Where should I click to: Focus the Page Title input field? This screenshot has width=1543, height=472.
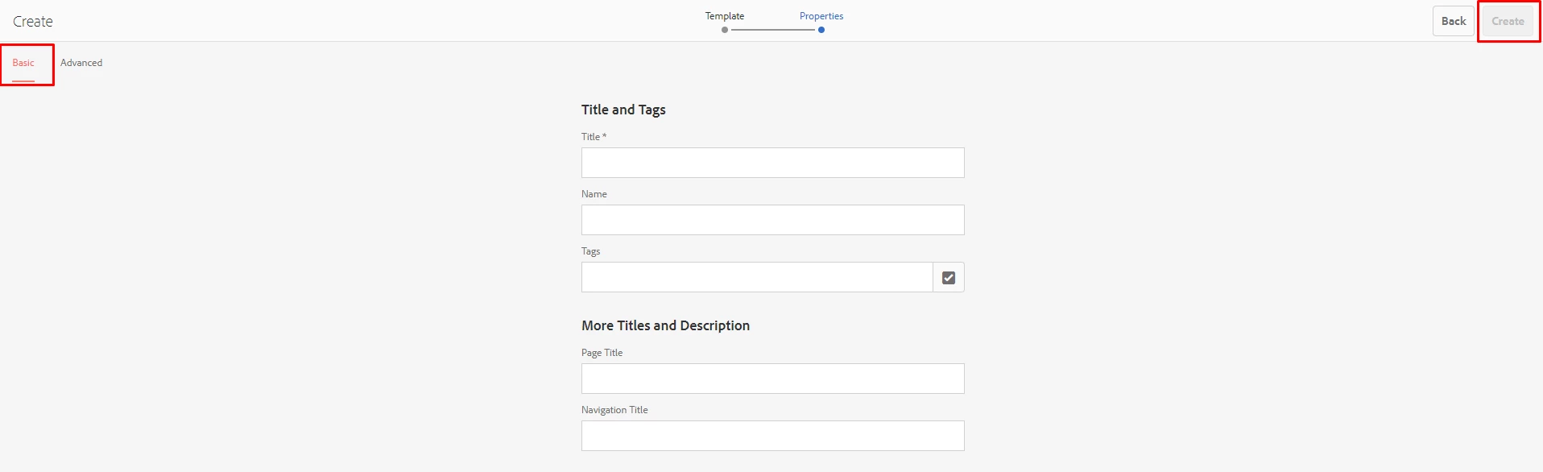[772, 379]
